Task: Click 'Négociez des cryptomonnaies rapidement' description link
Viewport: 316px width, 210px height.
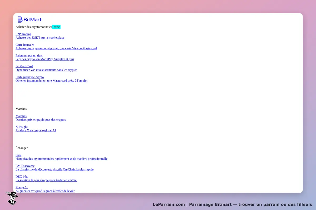Action: 61,159
